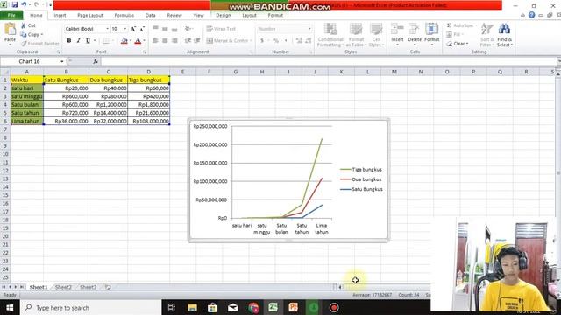
Task: Switch to the chart Design tab
Action: 224,16
